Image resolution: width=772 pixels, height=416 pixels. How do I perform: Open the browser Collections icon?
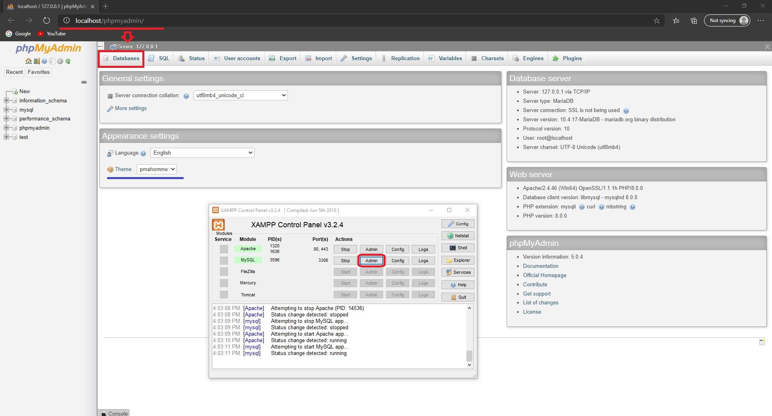(694, 20)
